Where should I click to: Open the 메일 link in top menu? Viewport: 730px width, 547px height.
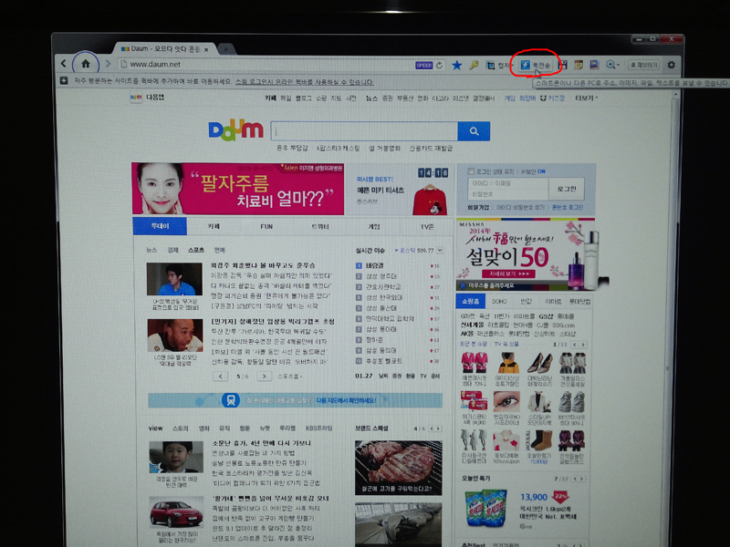point(286,98)
